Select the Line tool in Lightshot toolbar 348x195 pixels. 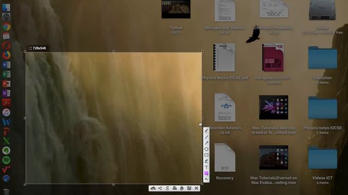coord(206,137)
